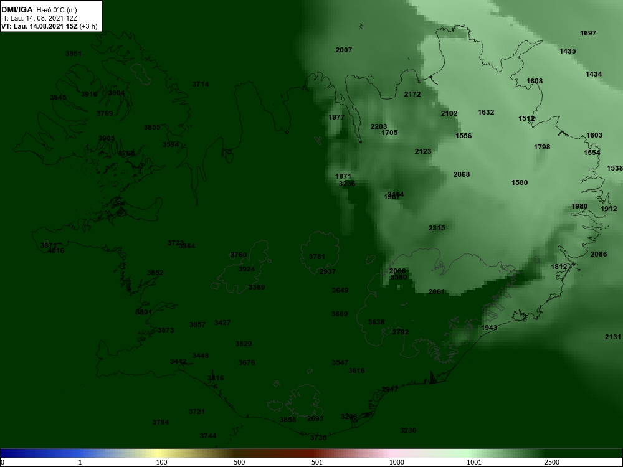
Task: Select the map value 1912
Action: click(609, 209)
